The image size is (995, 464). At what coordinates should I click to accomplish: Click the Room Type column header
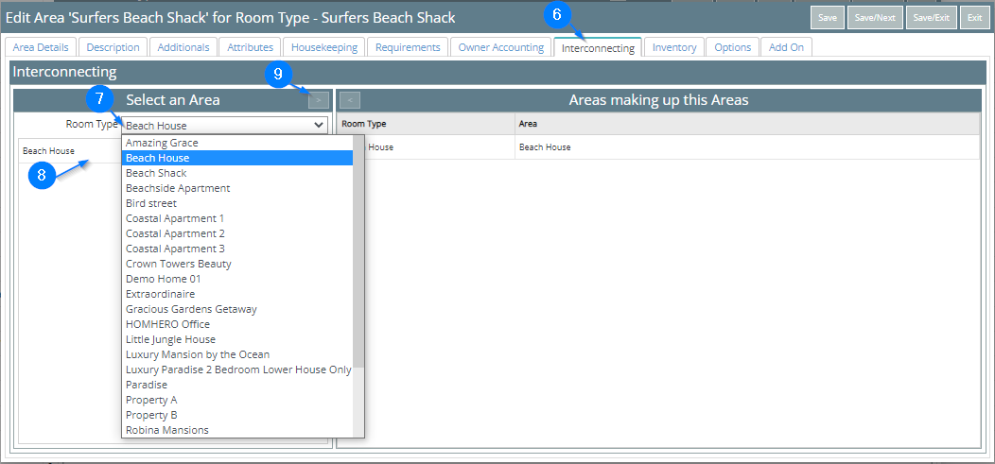tap(364, 124)
